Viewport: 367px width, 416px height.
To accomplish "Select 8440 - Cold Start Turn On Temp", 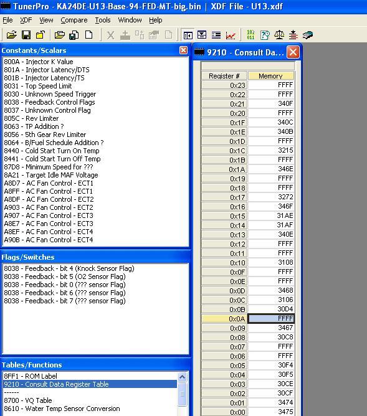I will tap(52, 151).
